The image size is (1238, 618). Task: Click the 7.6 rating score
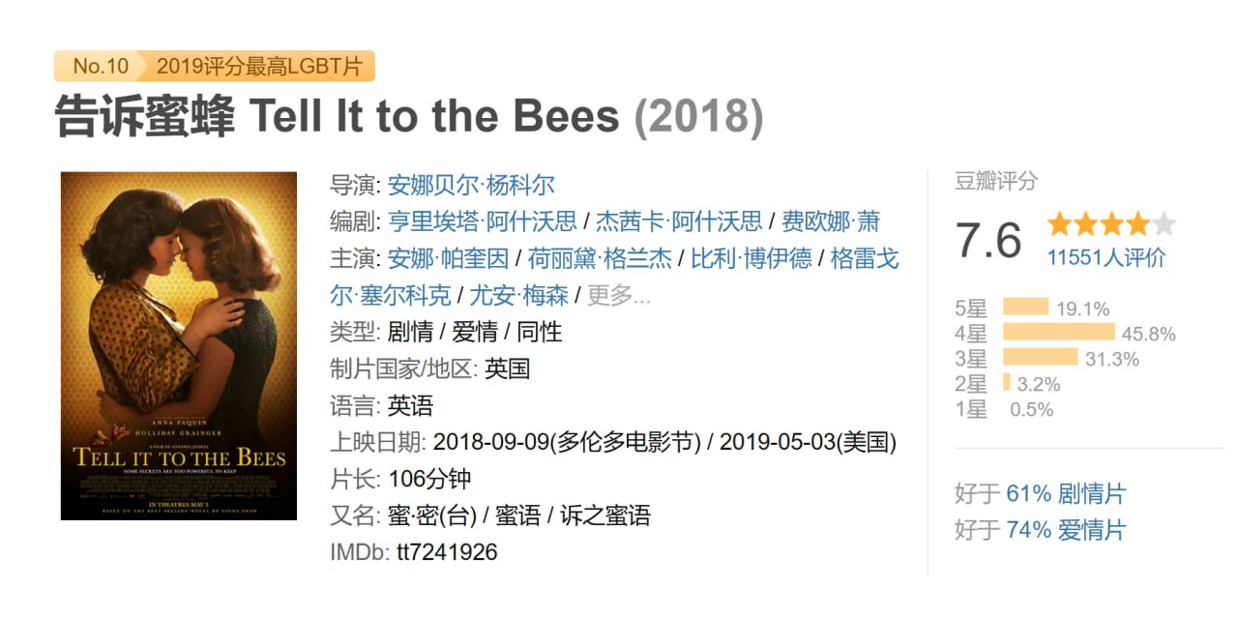tap(987, 240)
